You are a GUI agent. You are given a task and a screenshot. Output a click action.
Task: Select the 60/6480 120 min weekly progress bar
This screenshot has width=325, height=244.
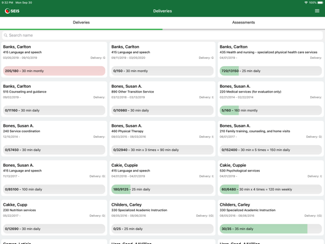[x=271, y=189]
